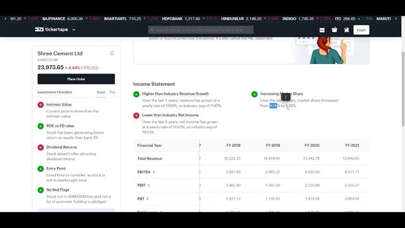Viewport: 405px width, 228px height.
Task: Click Lower than Industry Net Income heading
Action: tap(170, 115)
